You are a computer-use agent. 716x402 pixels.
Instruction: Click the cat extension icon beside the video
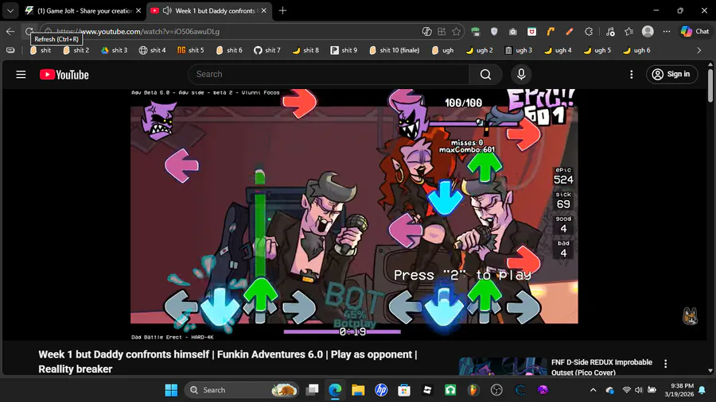coord(690,315)
